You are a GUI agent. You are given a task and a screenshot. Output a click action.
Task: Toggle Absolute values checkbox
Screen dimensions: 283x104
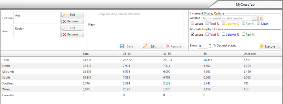192,34
